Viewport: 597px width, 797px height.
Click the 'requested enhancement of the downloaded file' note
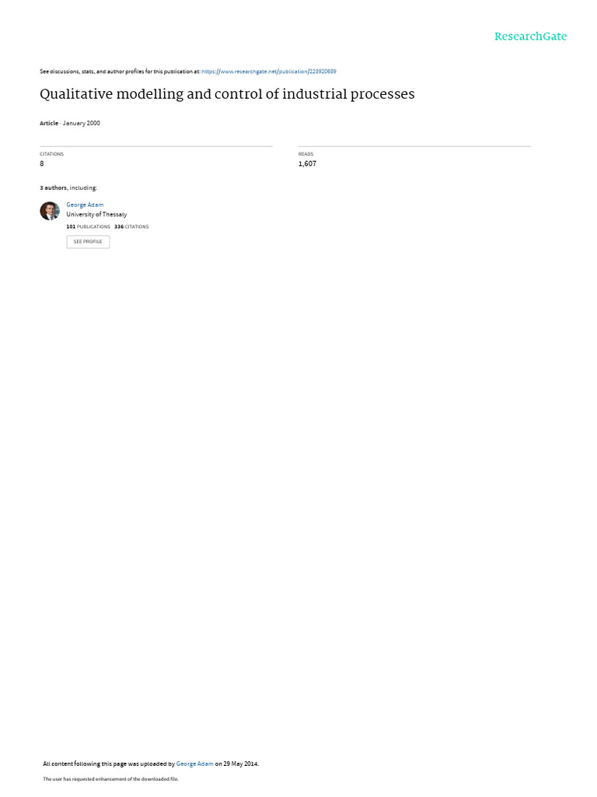click(x=125, y=778)
